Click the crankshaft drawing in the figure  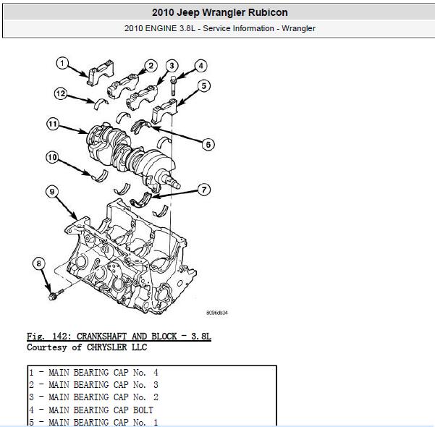(x=133, y=157)
